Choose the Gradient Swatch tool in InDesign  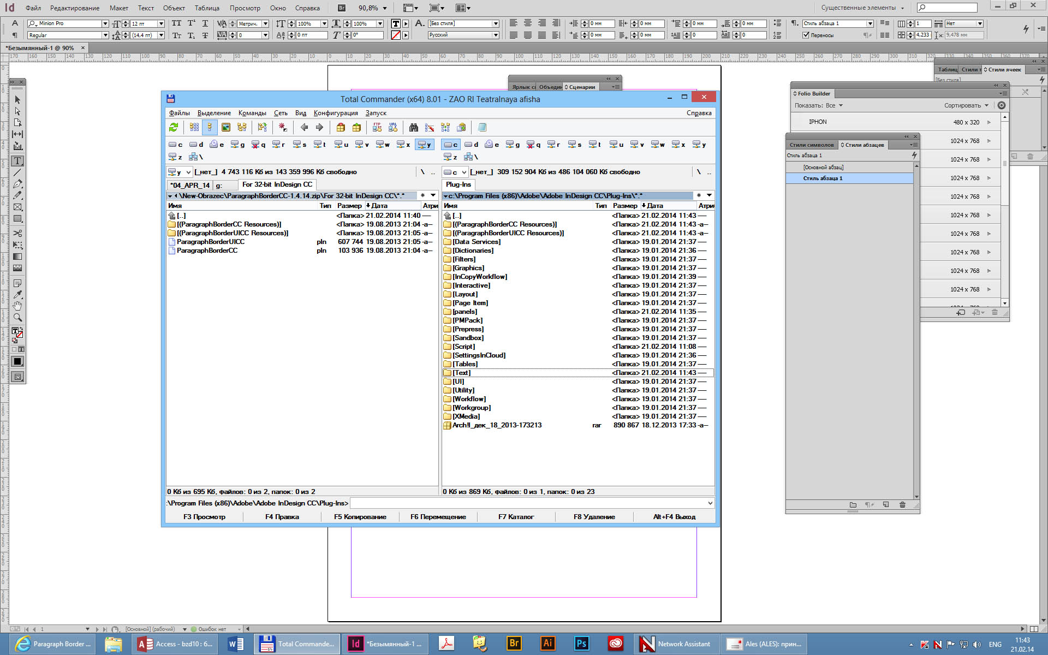tap(17, 257)
